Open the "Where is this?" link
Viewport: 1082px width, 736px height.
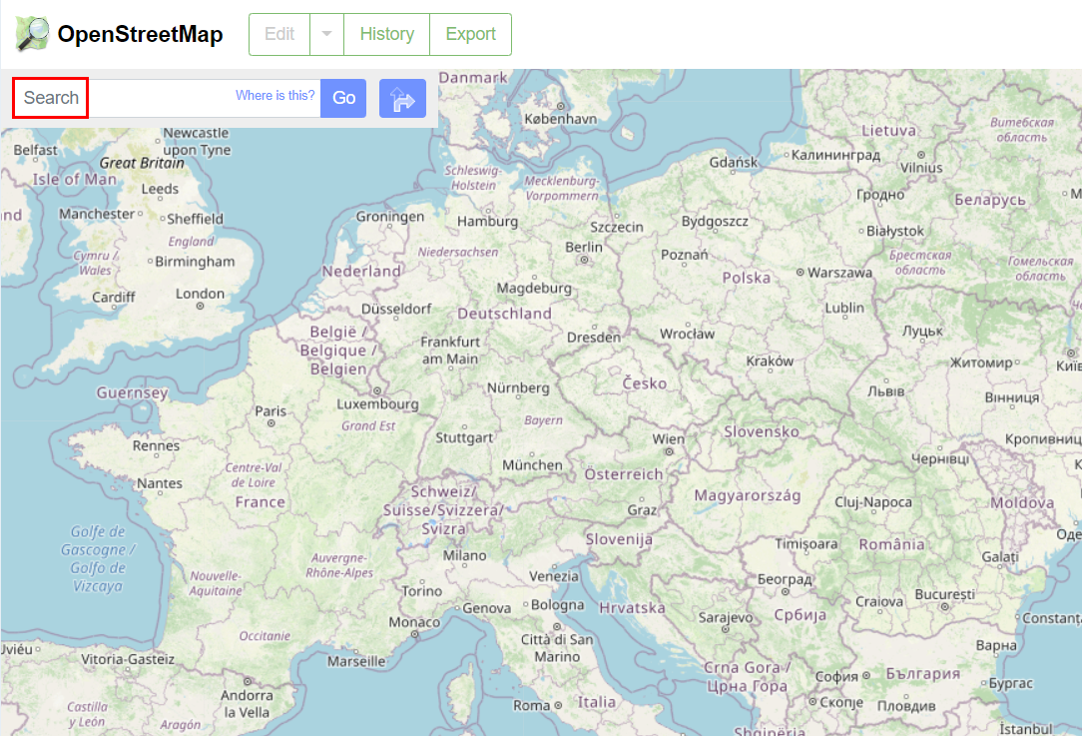tap(274, 96)
